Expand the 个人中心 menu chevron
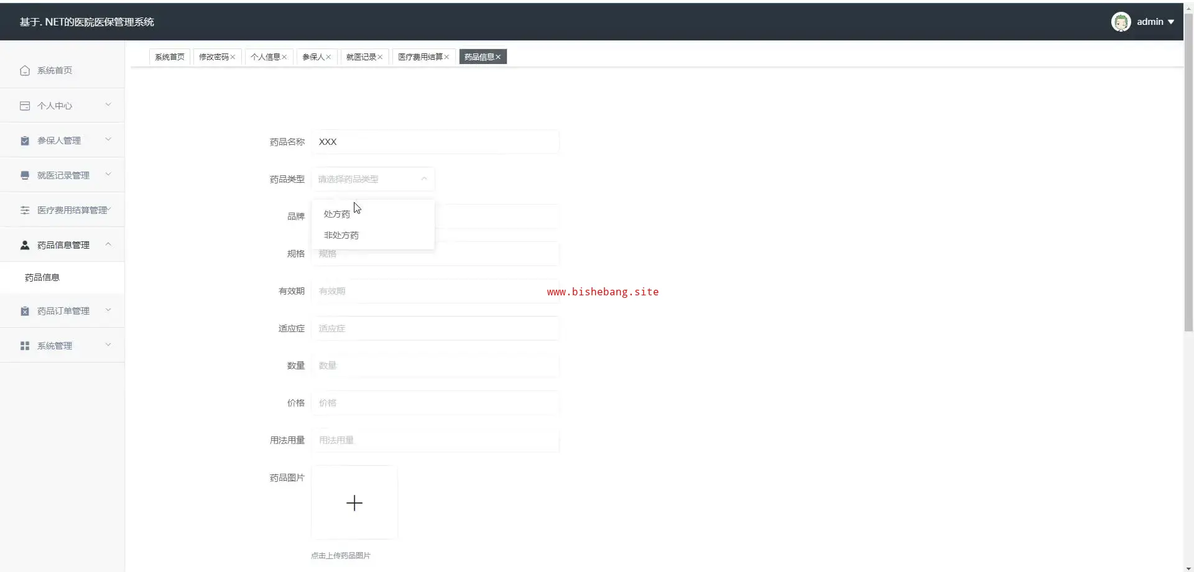Viewport: 1194px width, 572px height. [x=108, y=104]
